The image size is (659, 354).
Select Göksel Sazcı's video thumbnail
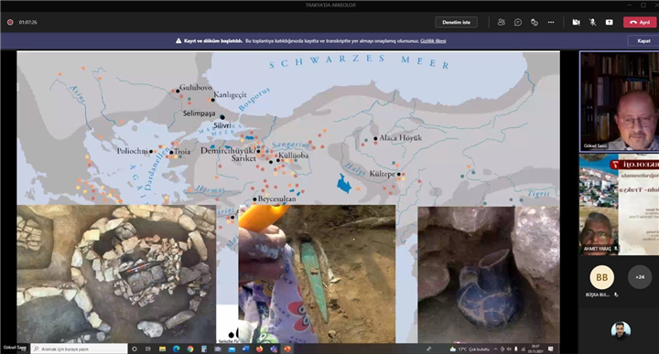[x=619, y=102]
